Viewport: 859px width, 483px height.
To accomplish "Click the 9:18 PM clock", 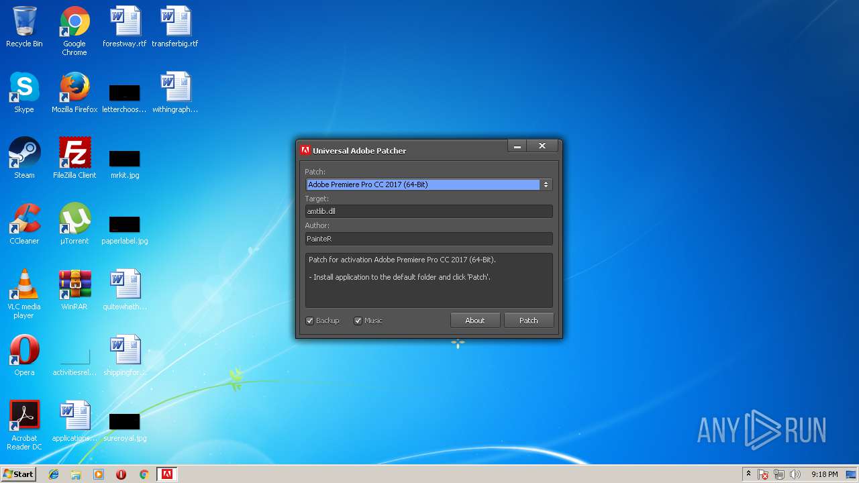I will [824, 474].
